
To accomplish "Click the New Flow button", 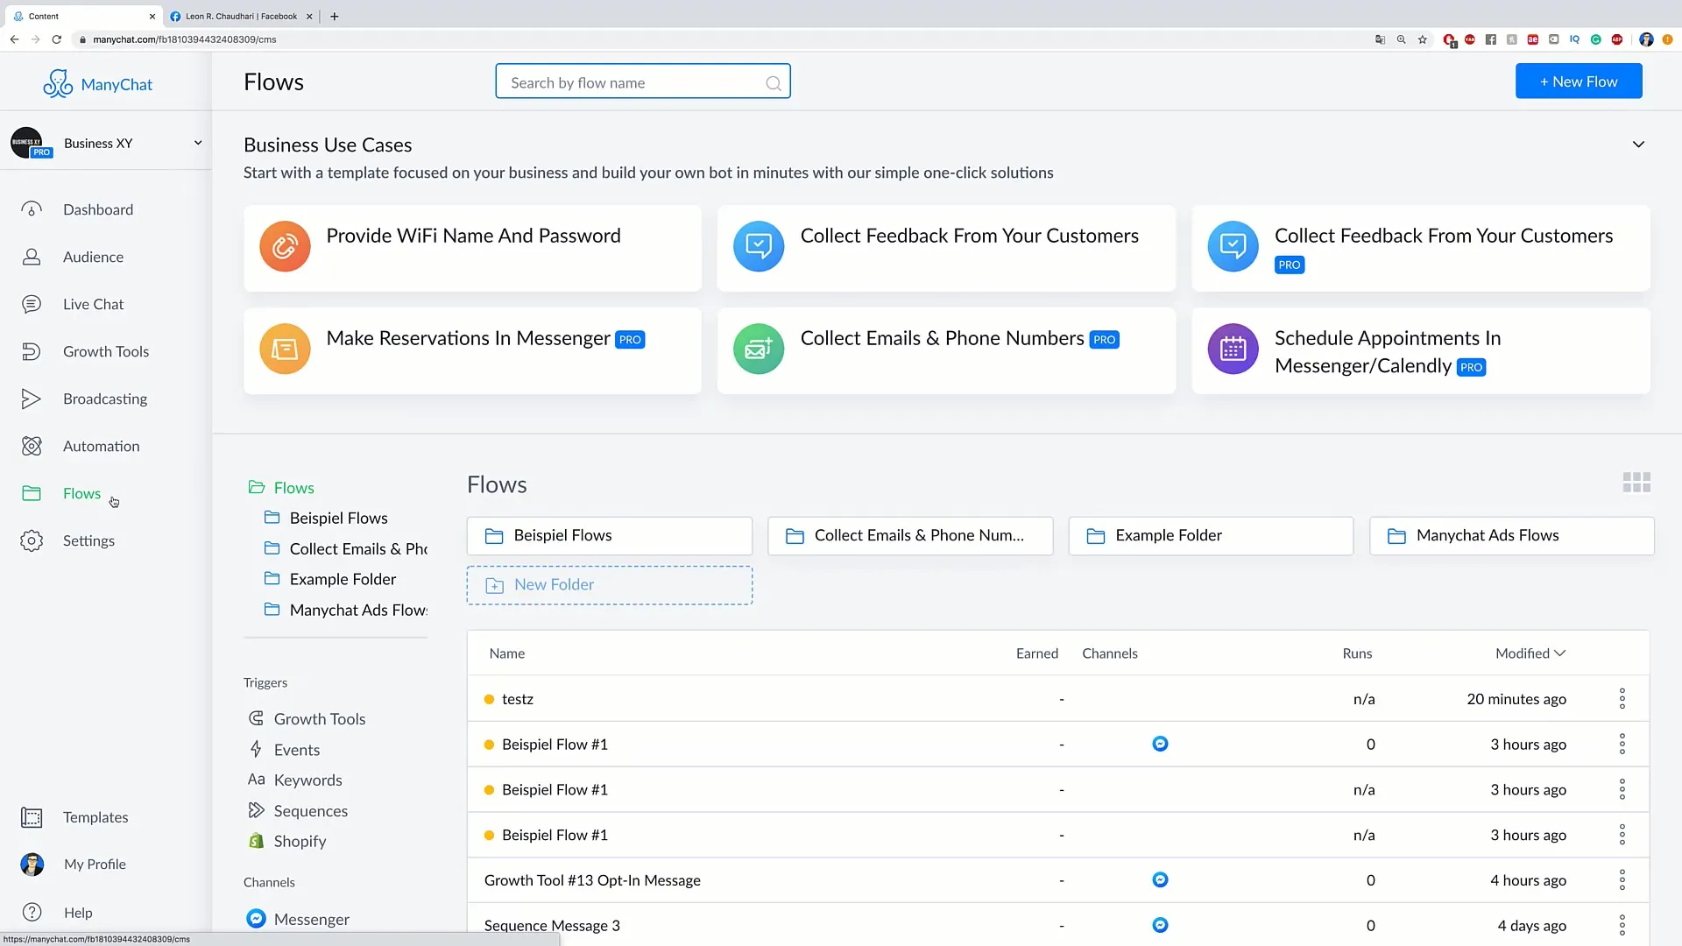I will [1578, 81].
